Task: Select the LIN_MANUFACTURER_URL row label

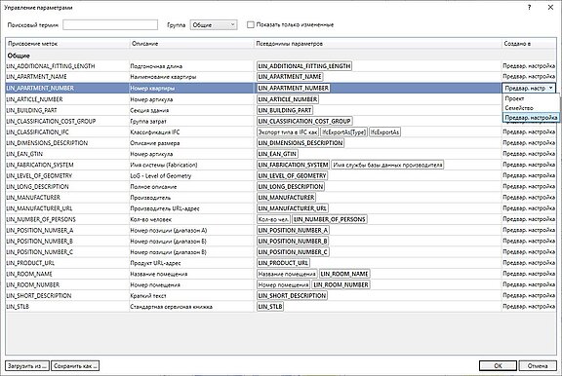Action: (x=39, y=208)
